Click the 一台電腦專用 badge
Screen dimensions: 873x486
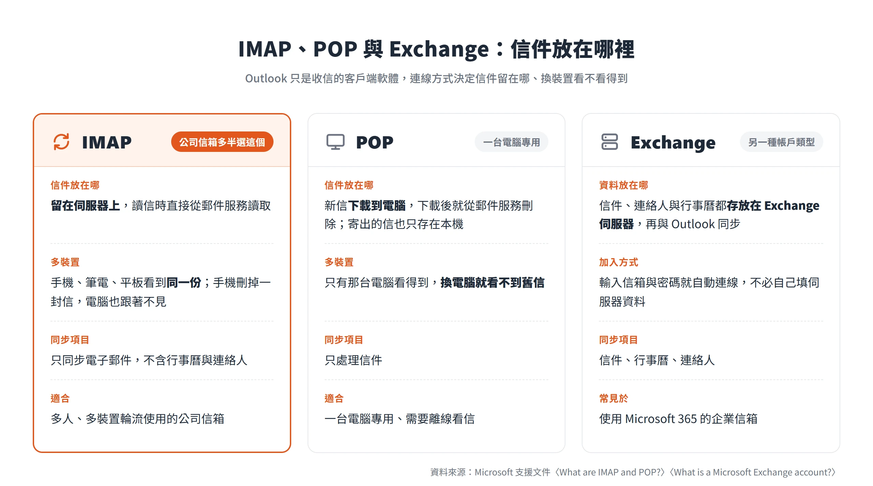511,142
